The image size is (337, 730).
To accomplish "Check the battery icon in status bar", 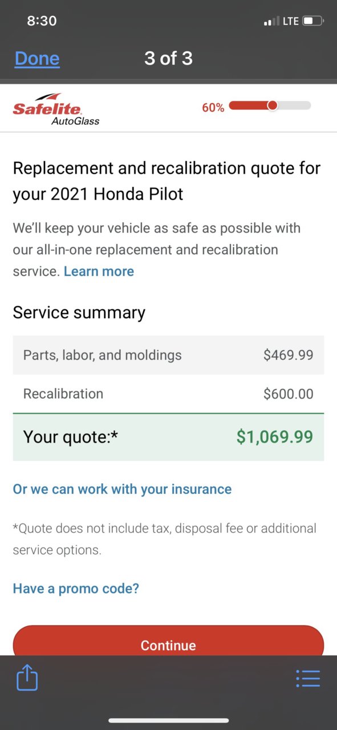I will (x=312, y=21).
